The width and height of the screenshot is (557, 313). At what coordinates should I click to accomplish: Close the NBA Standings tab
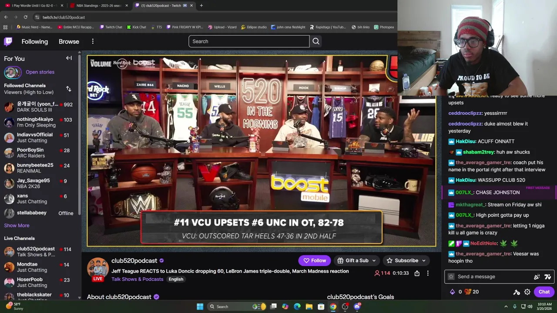pyautogui.click(x=127, y=5)
